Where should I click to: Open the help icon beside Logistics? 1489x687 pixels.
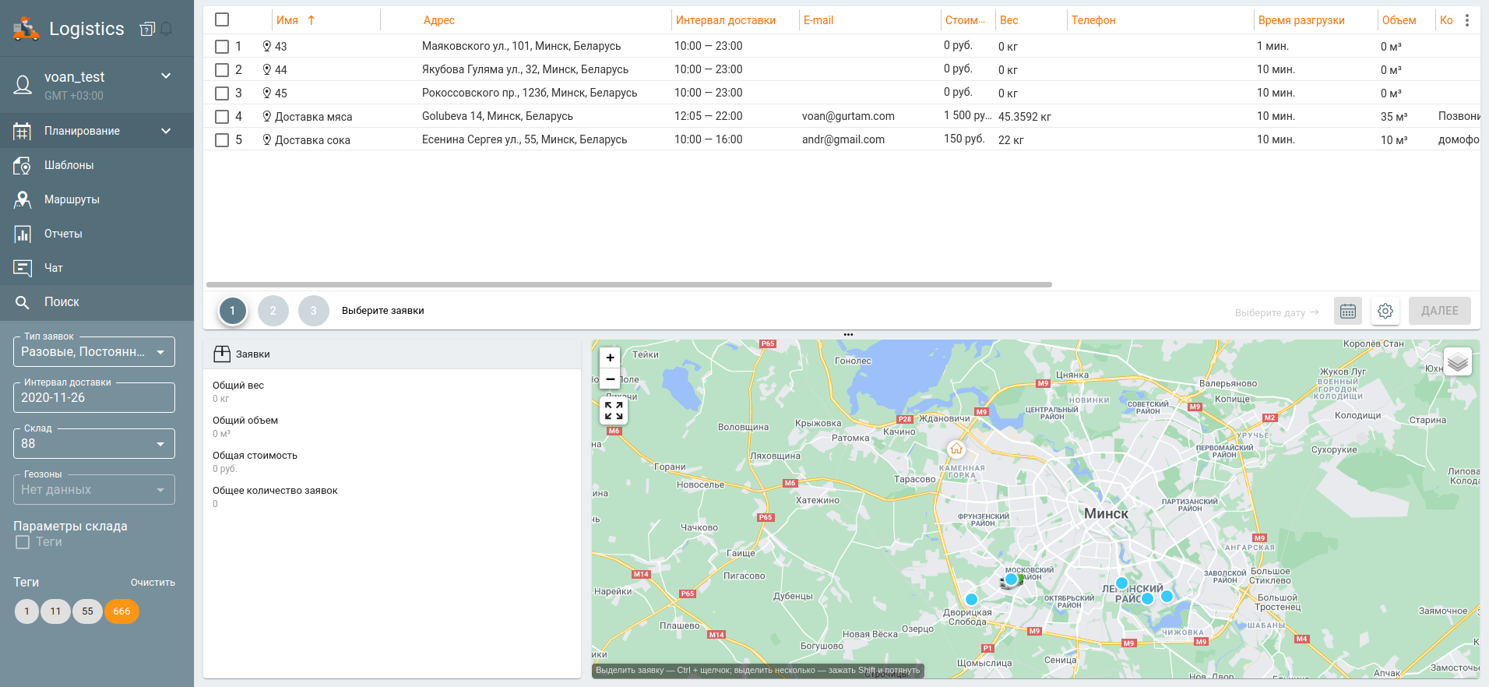click(146, 30)
